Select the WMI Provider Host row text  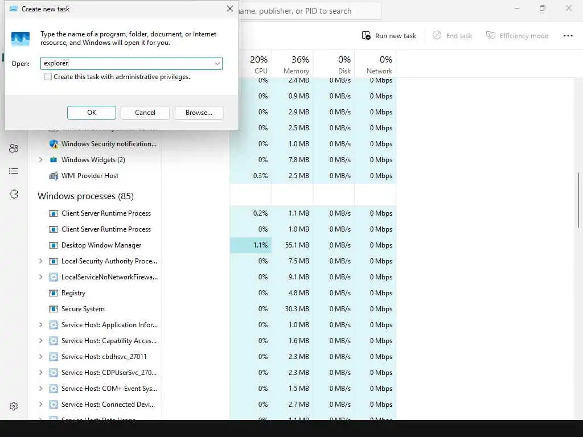pyautogui.click(x=89, y=176)
